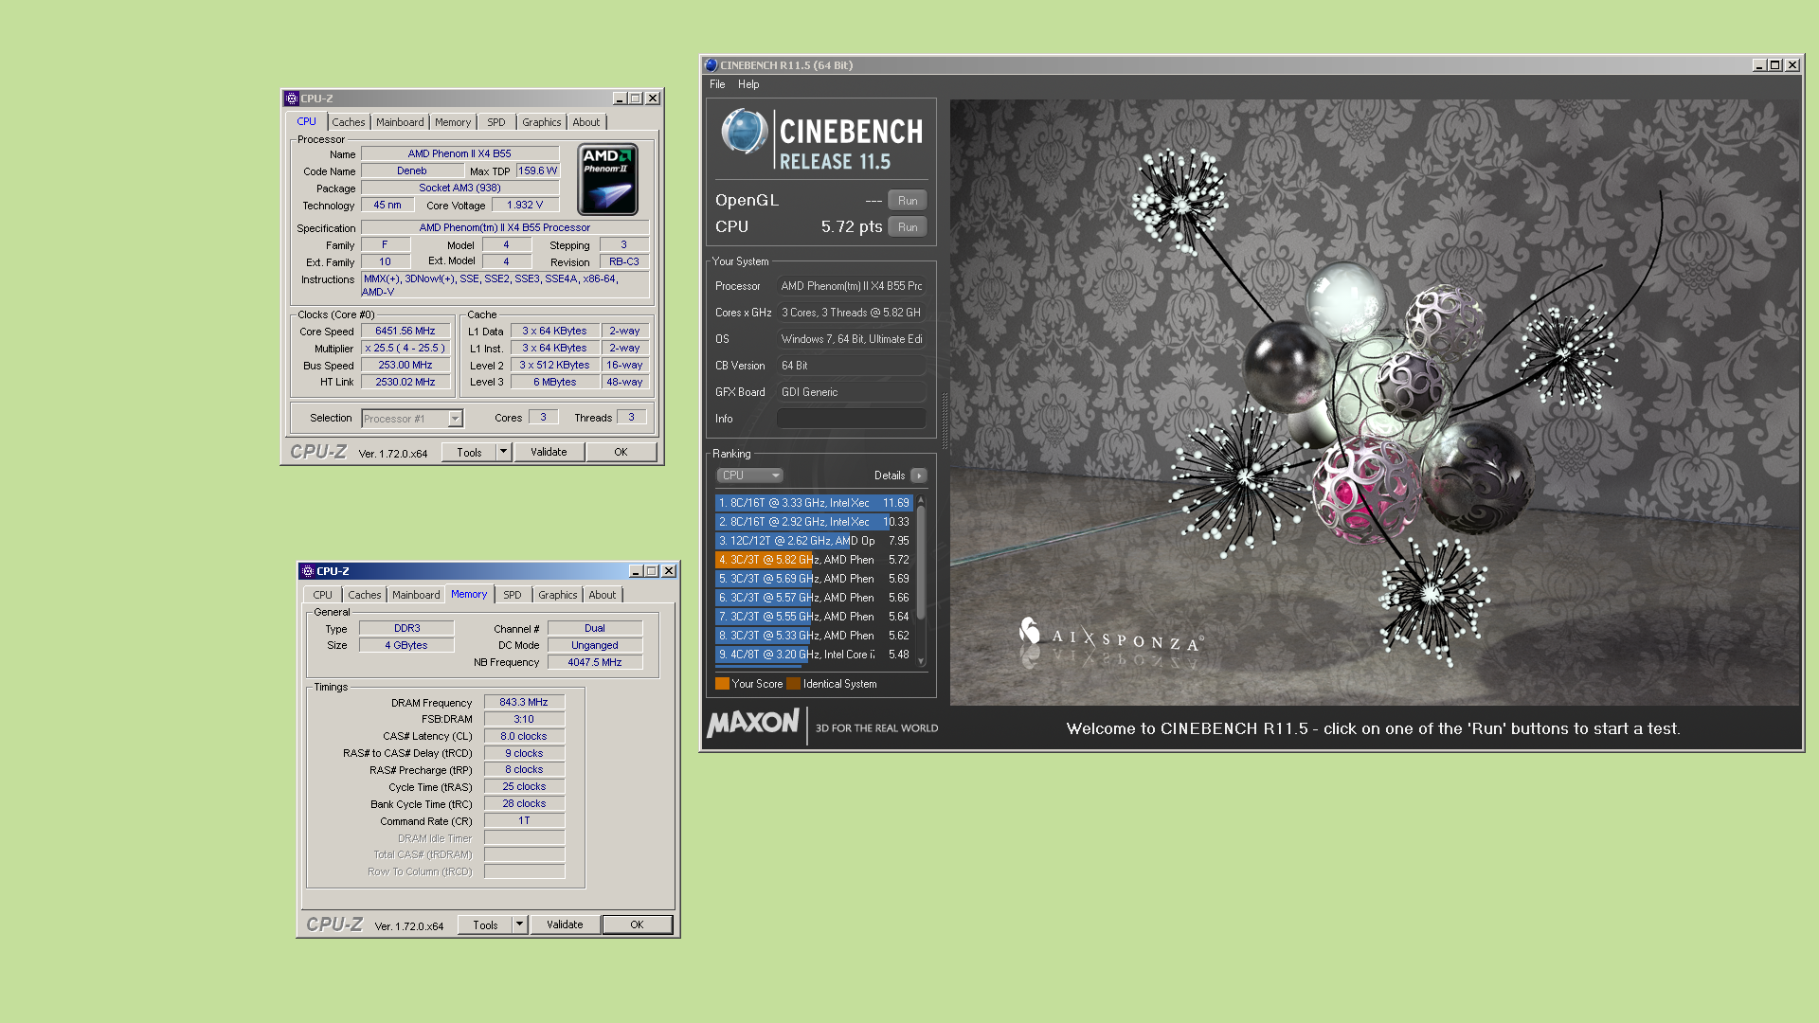The image size is (1819, 1023).
Task: Switch to CPU tab in lower CPU-Z window
Action: tap(322, 595)
